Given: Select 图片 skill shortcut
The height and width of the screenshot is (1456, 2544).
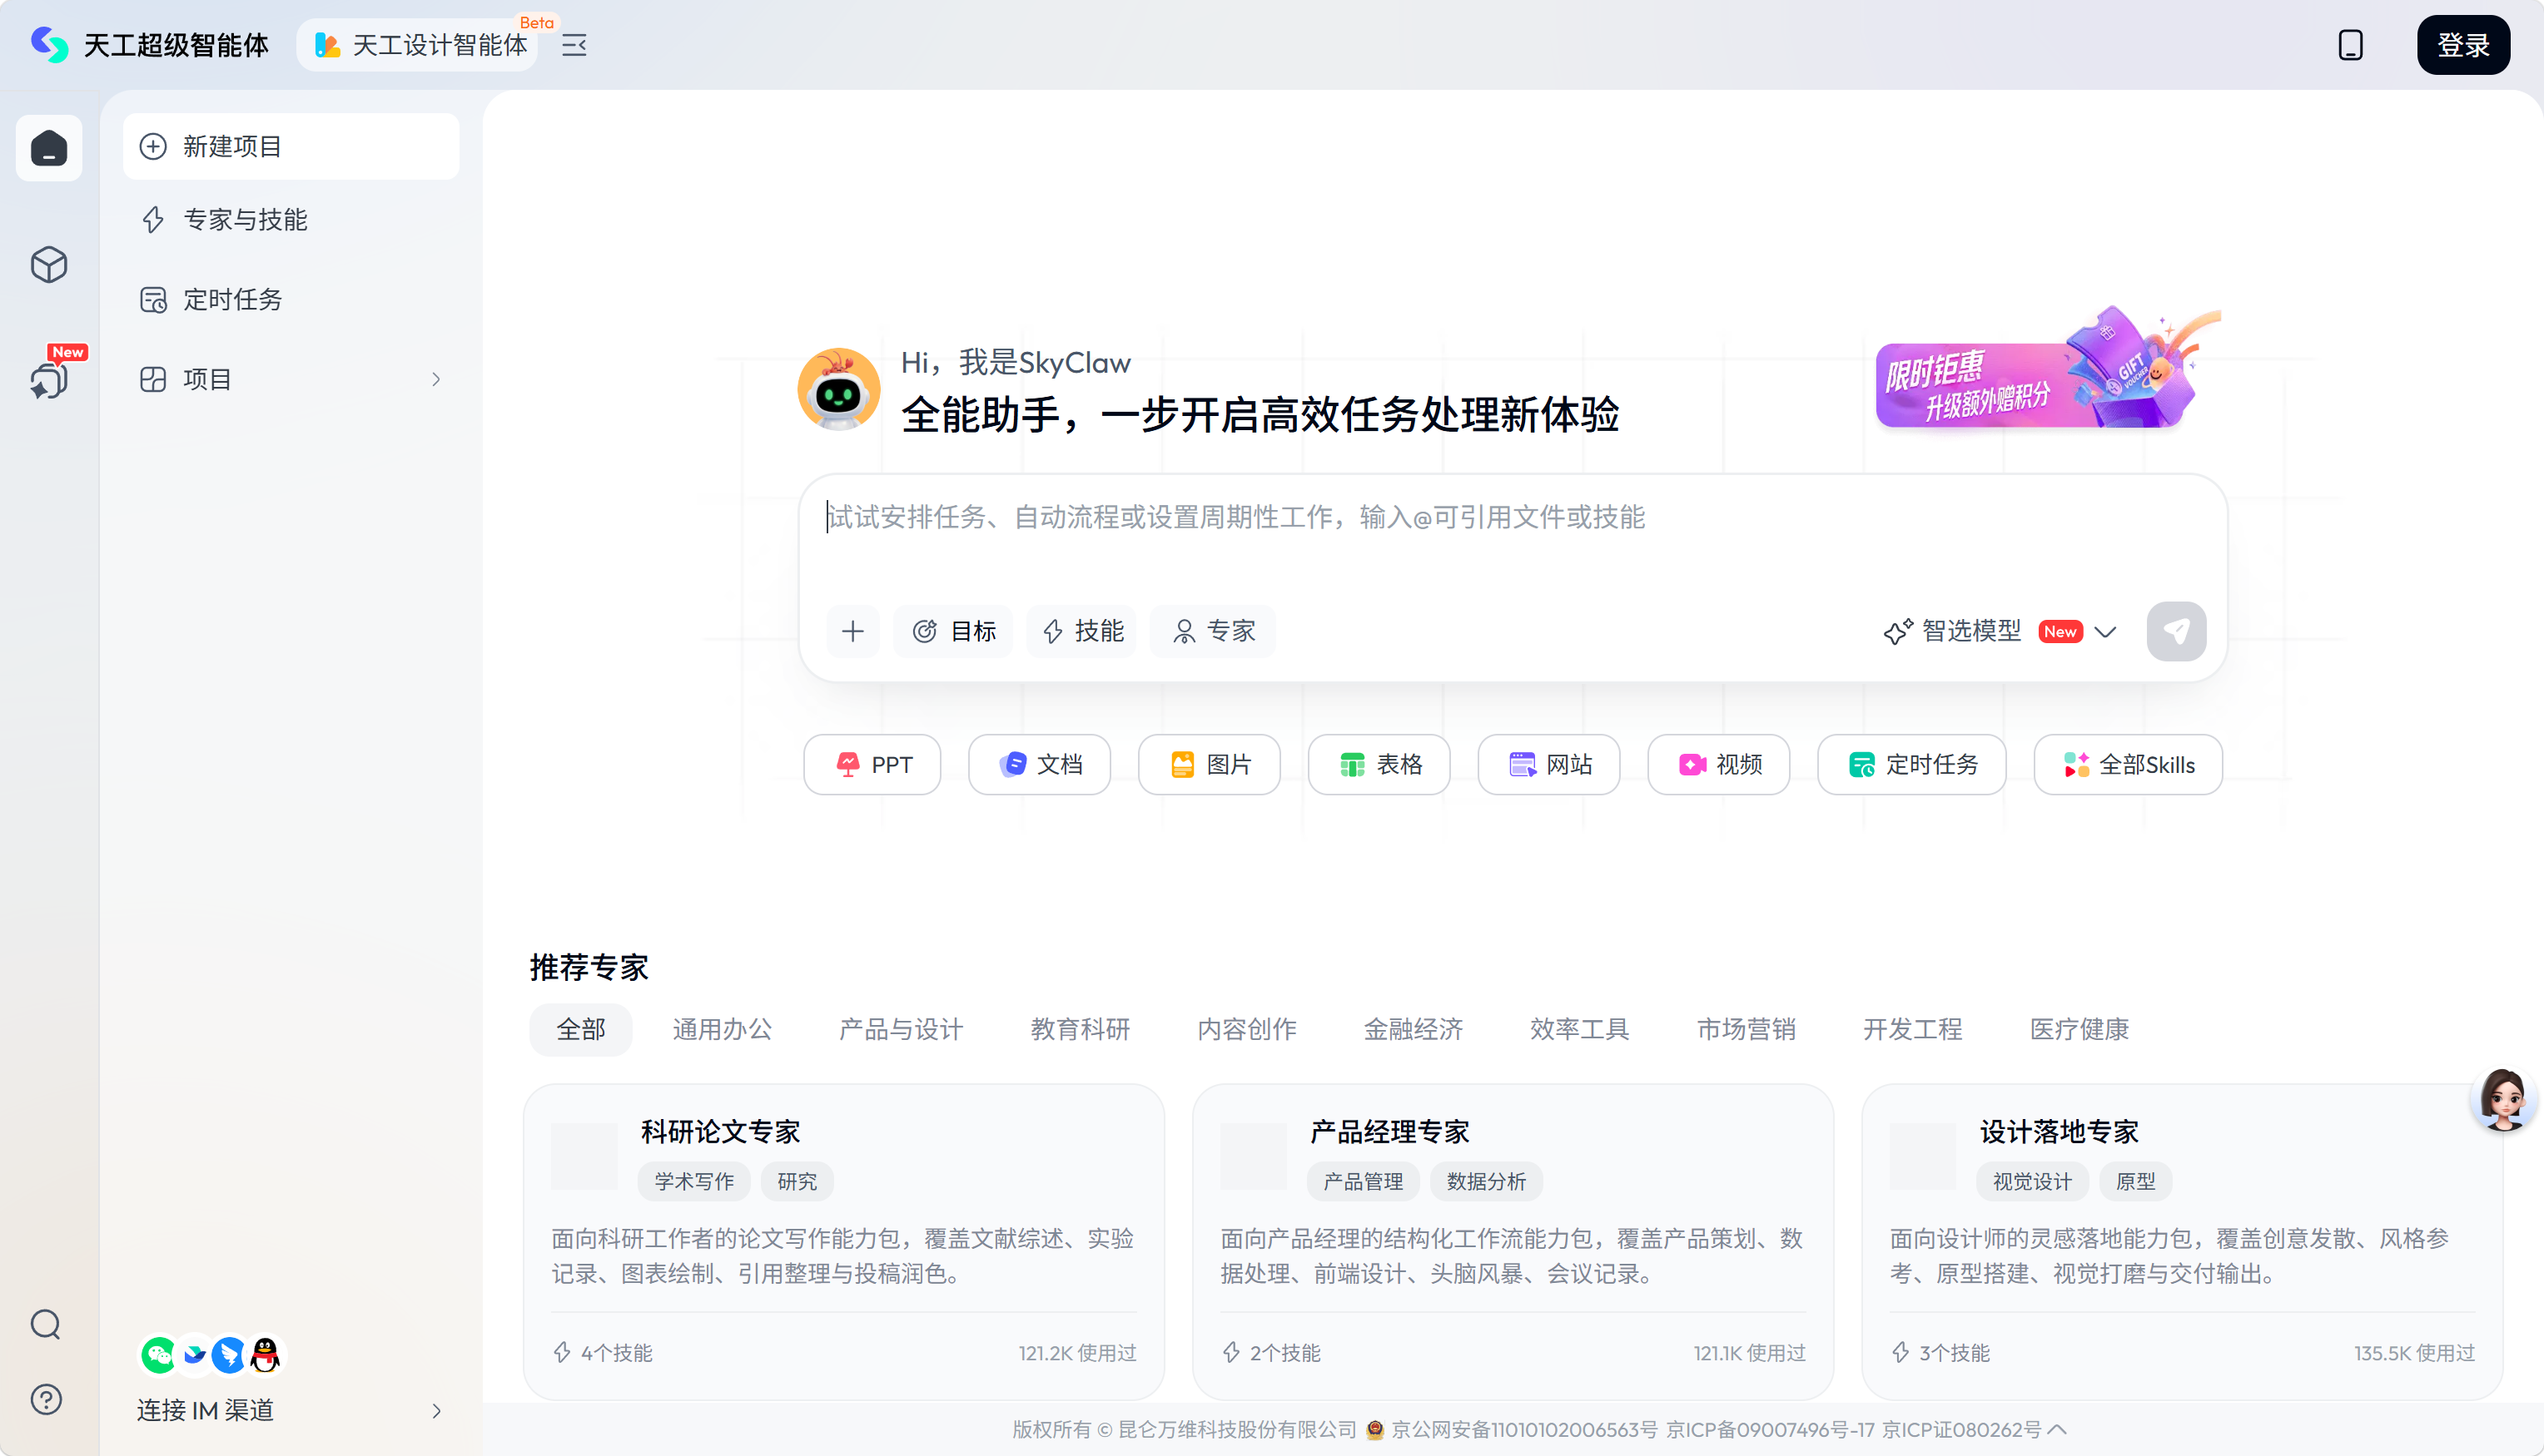Looking at the screenshot, I should (1210, 764).
